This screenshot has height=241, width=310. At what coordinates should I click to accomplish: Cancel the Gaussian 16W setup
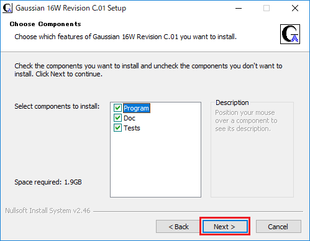[x=278, y=227]
